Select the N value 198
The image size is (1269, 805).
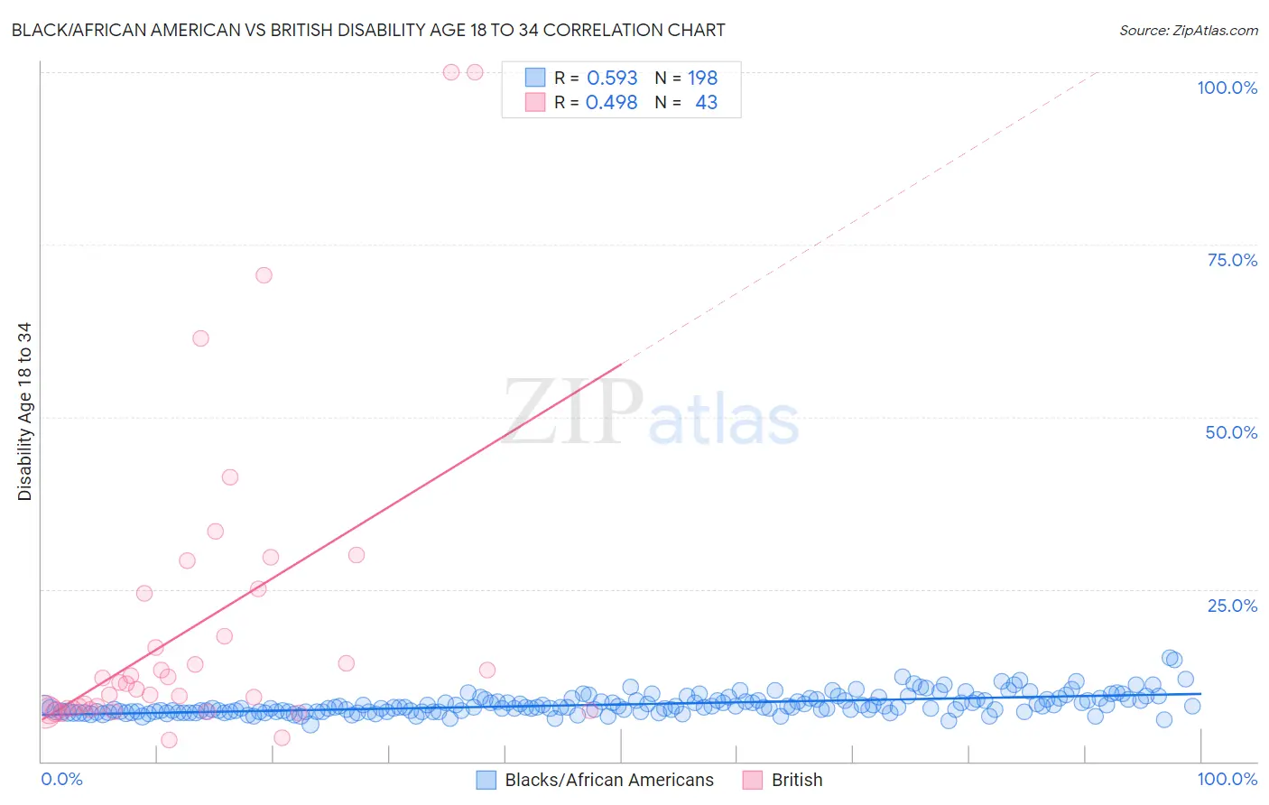tap(702, 79)
